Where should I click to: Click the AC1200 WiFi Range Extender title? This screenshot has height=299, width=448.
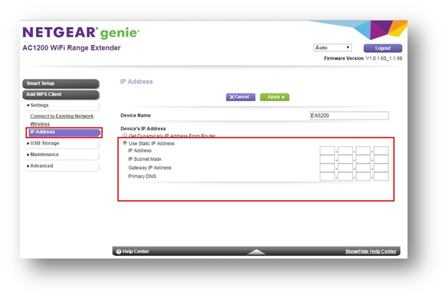click(x=72, y=48)
